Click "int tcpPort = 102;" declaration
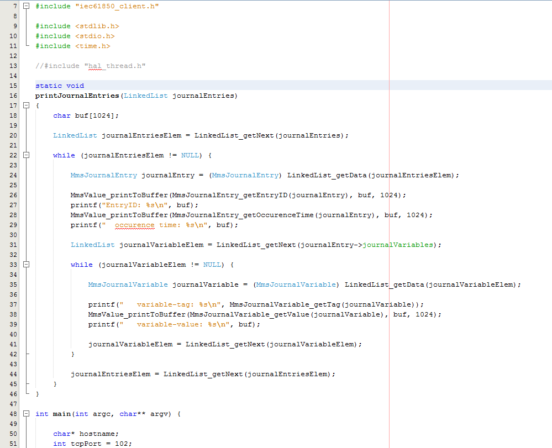 [x=93, y=444]
